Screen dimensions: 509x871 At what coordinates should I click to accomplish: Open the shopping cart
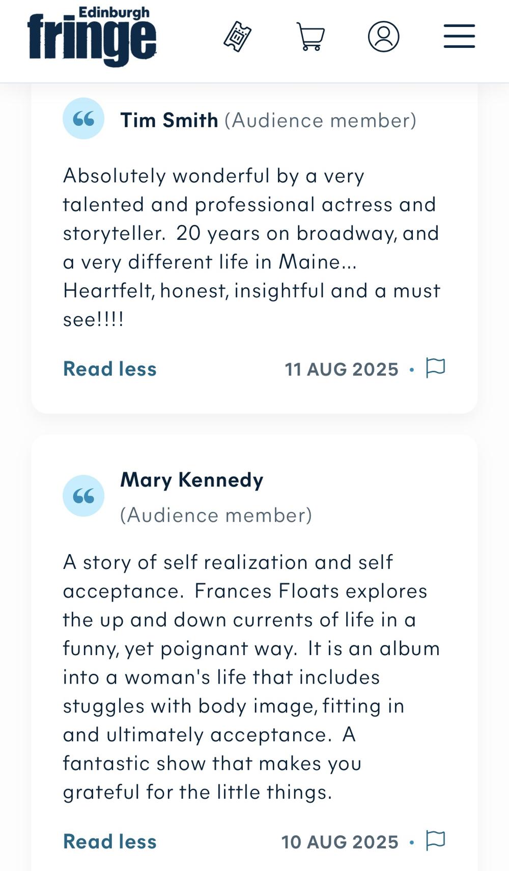310,37
